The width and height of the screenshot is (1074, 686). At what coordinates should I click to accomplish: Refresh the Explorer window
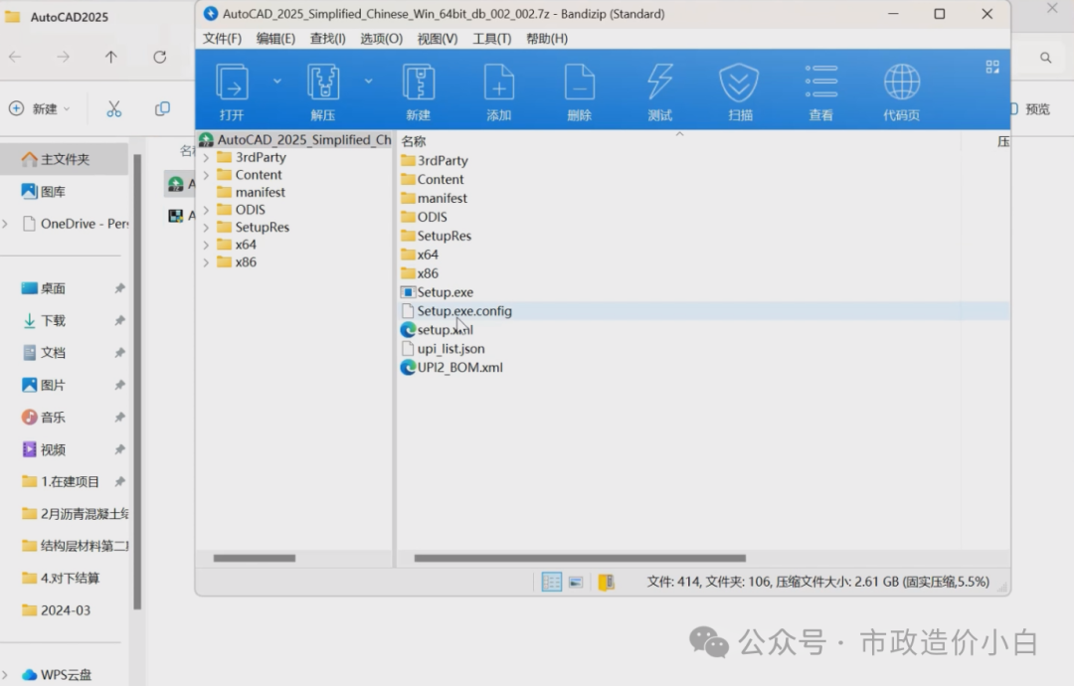coord(159,57)
